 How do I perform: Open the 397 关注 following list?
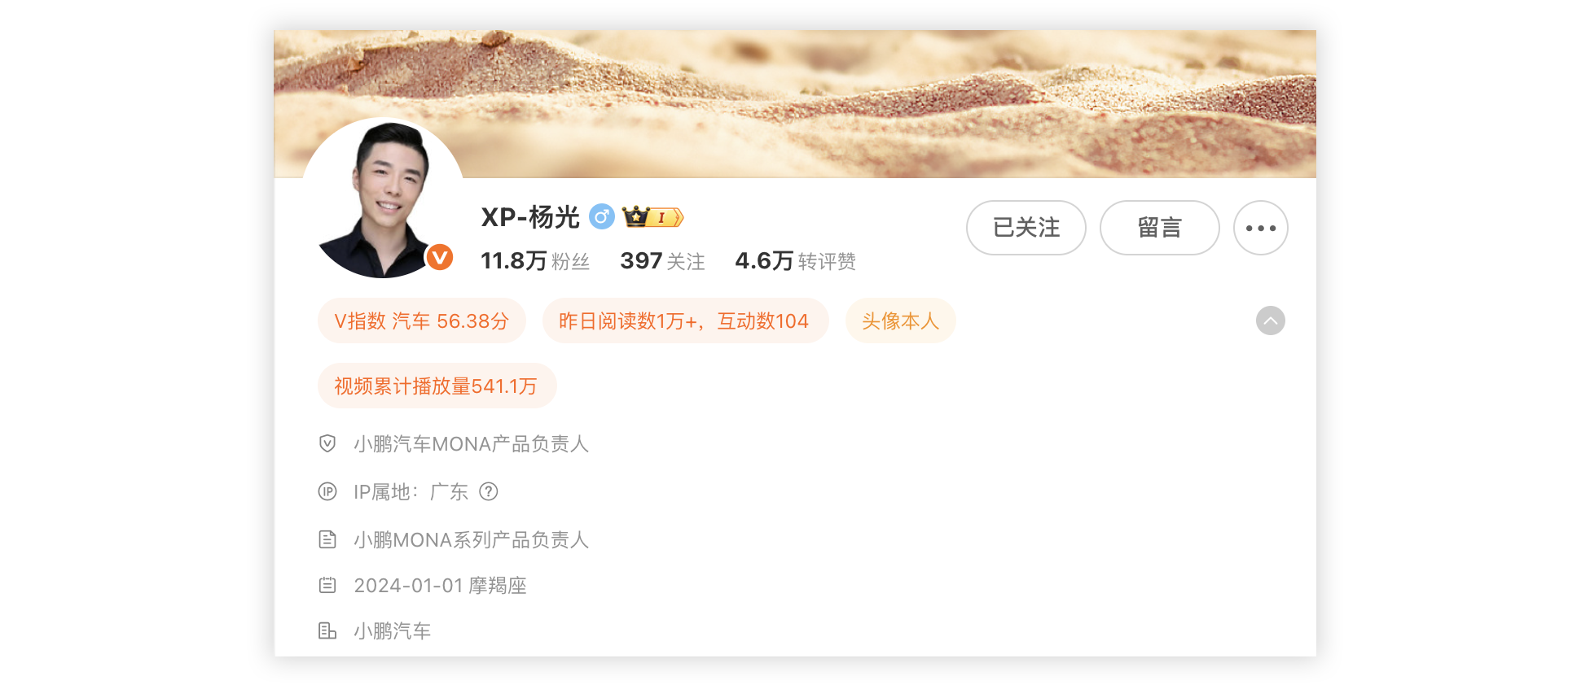coord(662,261)
